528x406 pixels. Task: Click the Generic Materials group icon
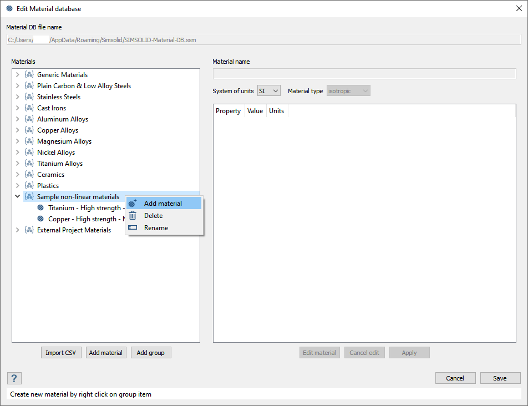(29, 75)
